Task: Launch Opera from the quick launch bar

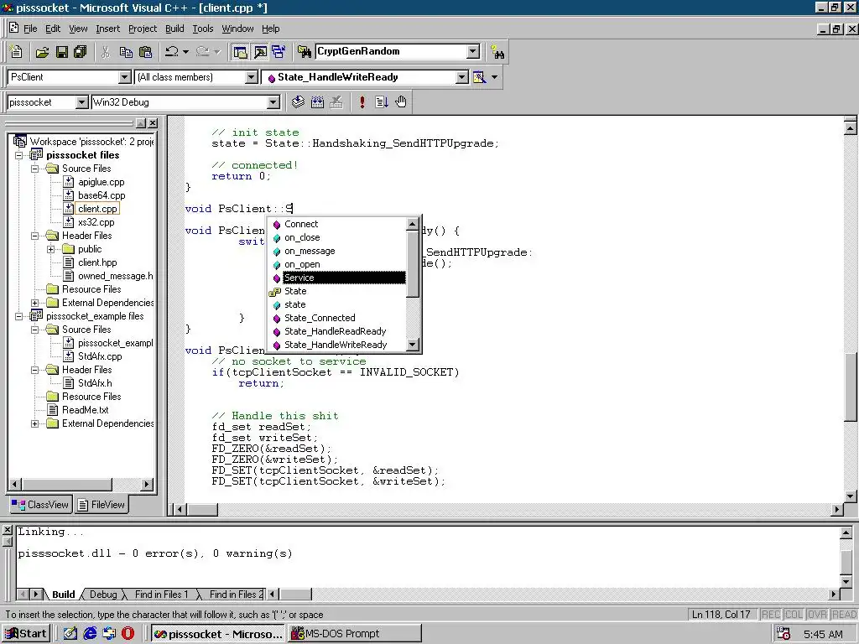Action: pos(128,634)
